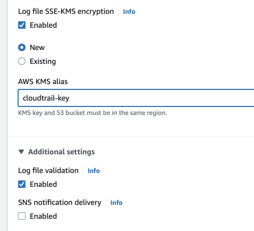Disable the Log file validation checkbox
The width and height of the screenshot is (254, 231).
click(22, 184)
